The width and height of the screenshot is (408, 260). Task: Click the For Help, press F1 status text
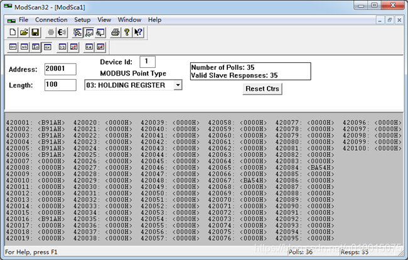(x=31, y=252)
